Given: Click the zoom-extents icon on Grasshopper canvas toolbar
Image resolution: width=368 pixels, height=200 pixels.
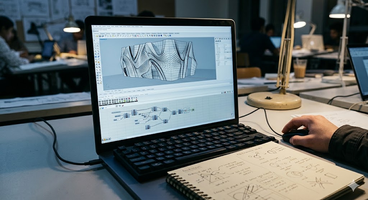Looking at the screenshot, I should click(x=117, y=106).
